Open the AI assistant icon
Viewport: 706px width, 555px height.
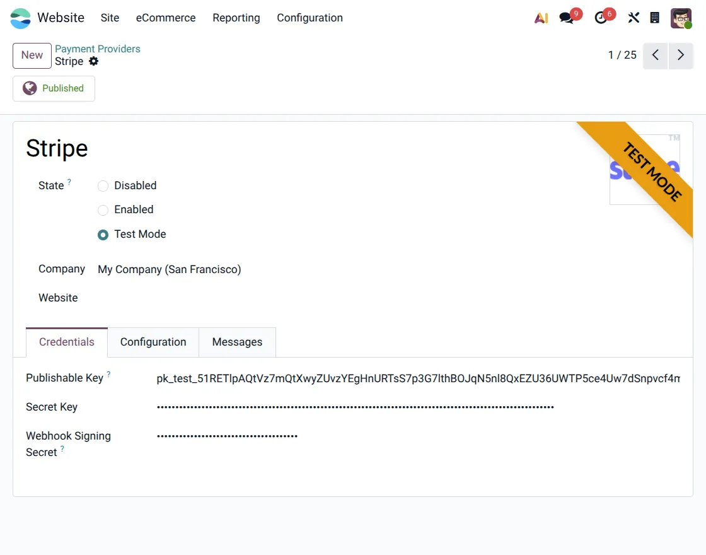click(x=541, y=17)
